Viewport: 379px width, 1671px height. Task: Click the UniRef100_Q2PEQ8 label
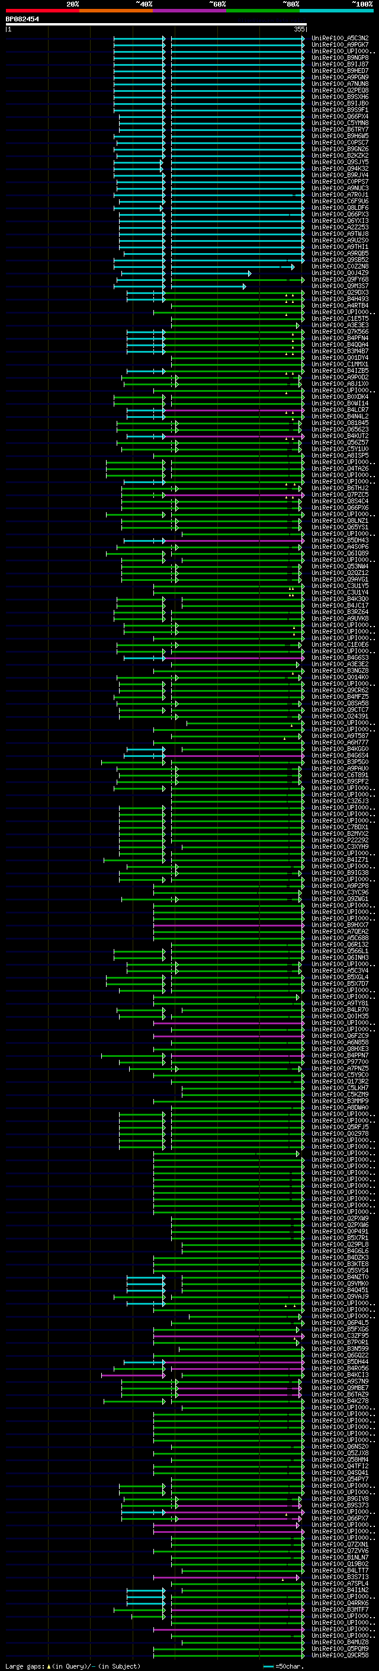pyautogui.click(x=340, y=90)
